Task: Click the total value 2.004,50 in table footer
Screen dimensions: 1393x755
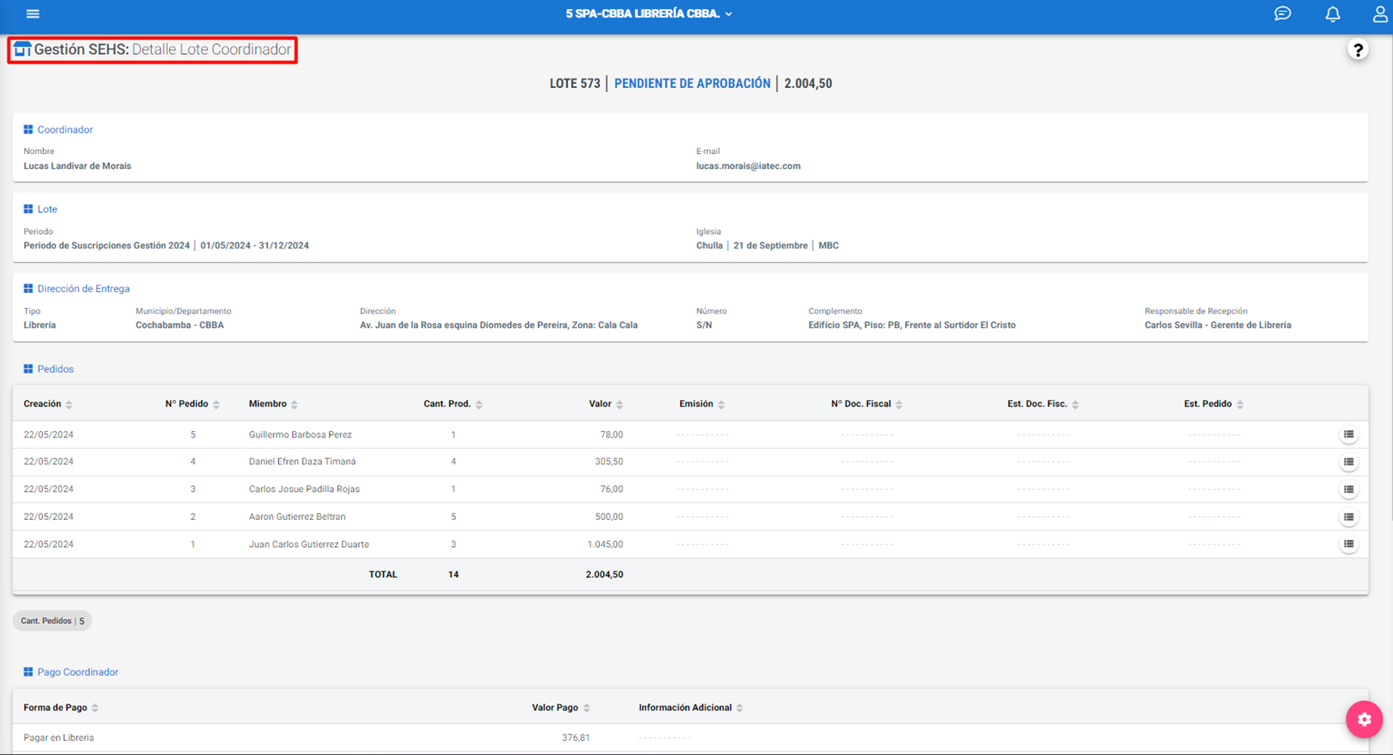Action: [604, 575]
